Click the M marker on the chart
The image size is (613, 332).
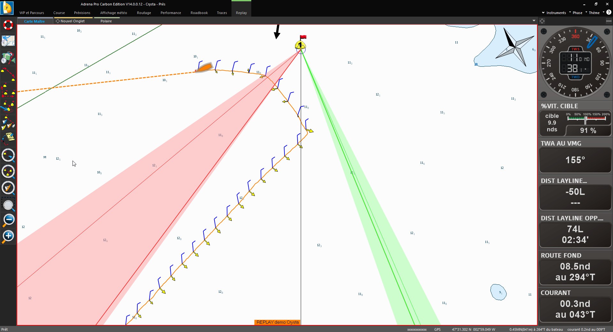click(45, 157)
